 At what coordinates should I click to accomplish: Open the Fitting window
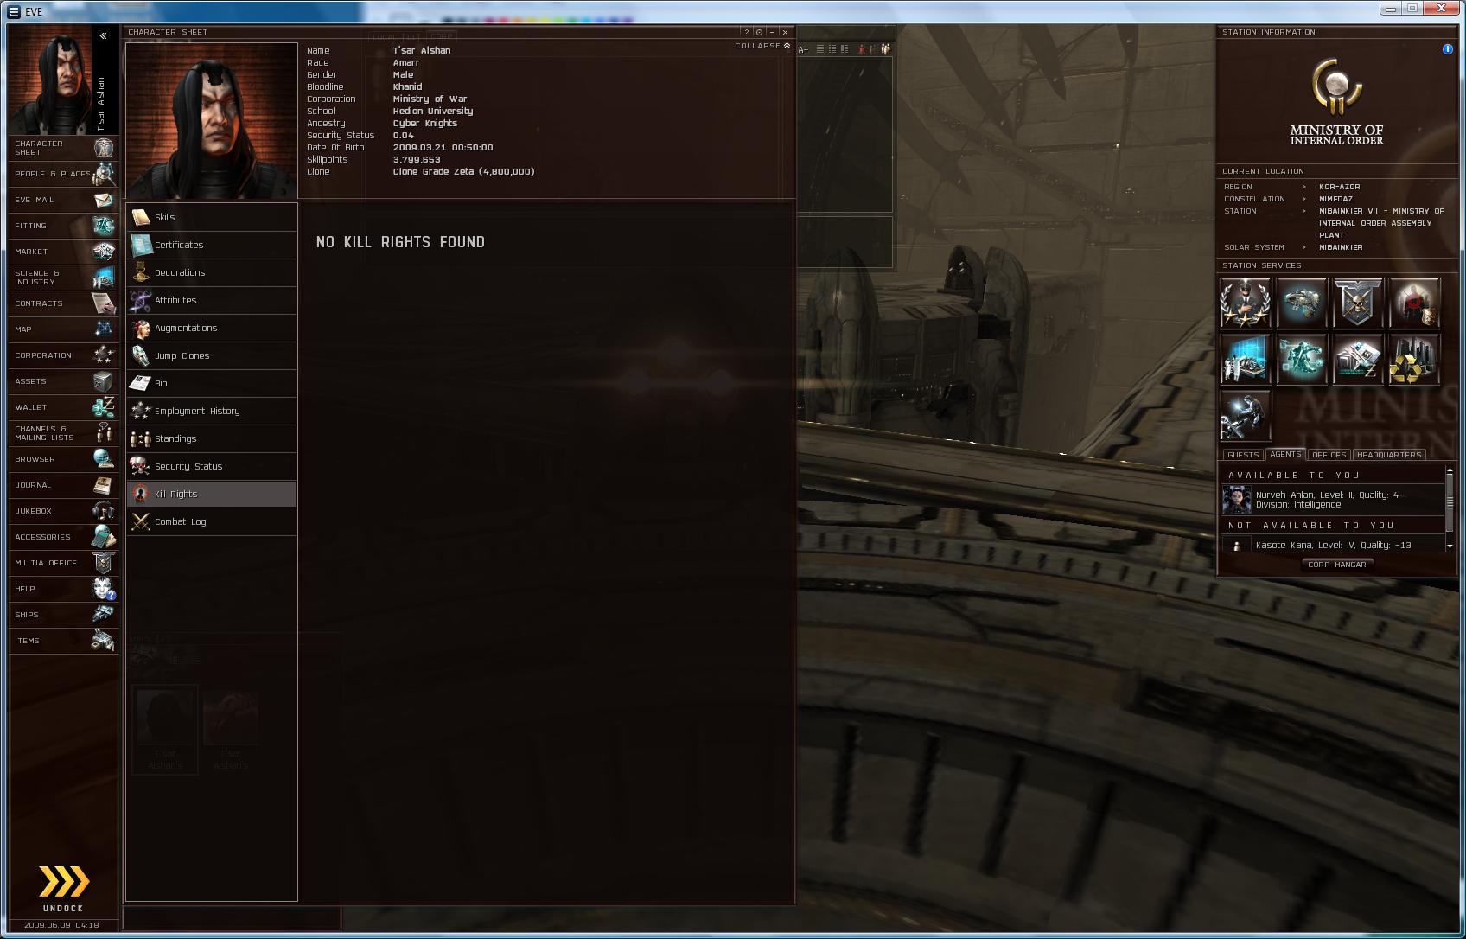click(x=63, y=226)
